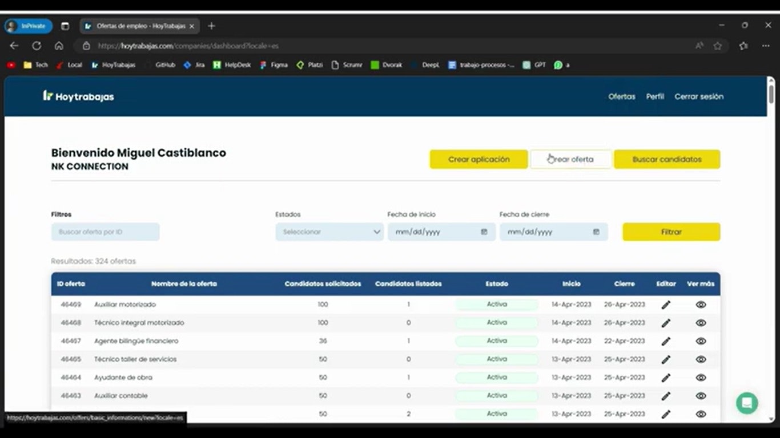Image resolution: width=780 pixels, height=438 pixels.
Task: Open the tab actions menu icon
Action: coord(65,26)
